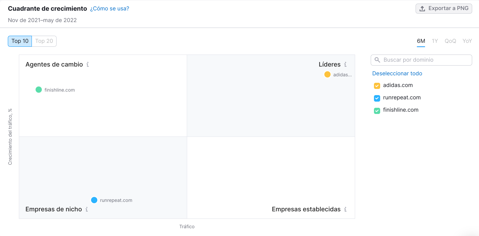The height and width of the screenshot is (236, 479).
Task: Click the green finishline.com data point
Action: [39, 90]
